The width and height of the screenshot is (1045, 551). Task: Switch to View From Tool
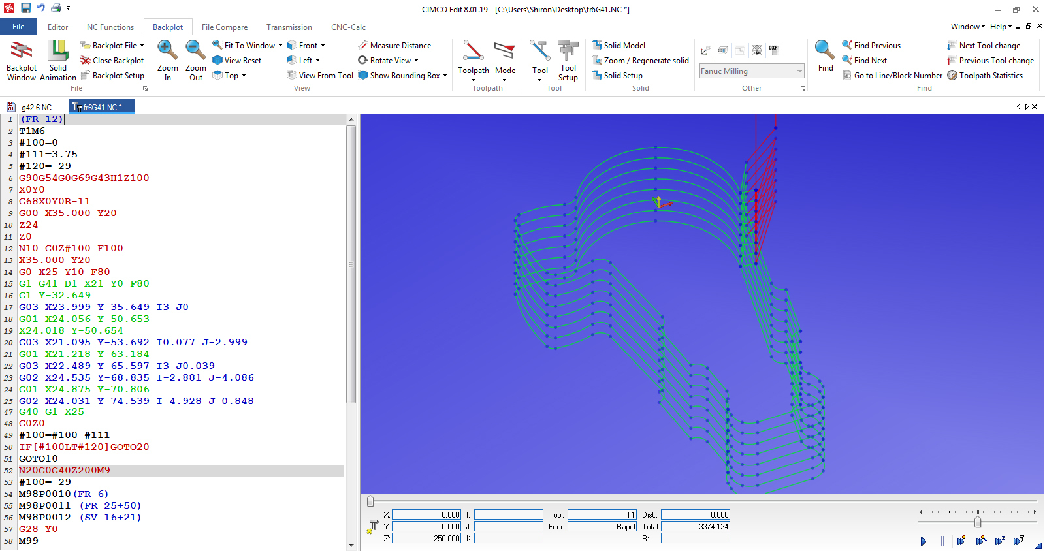click(320, 75)
